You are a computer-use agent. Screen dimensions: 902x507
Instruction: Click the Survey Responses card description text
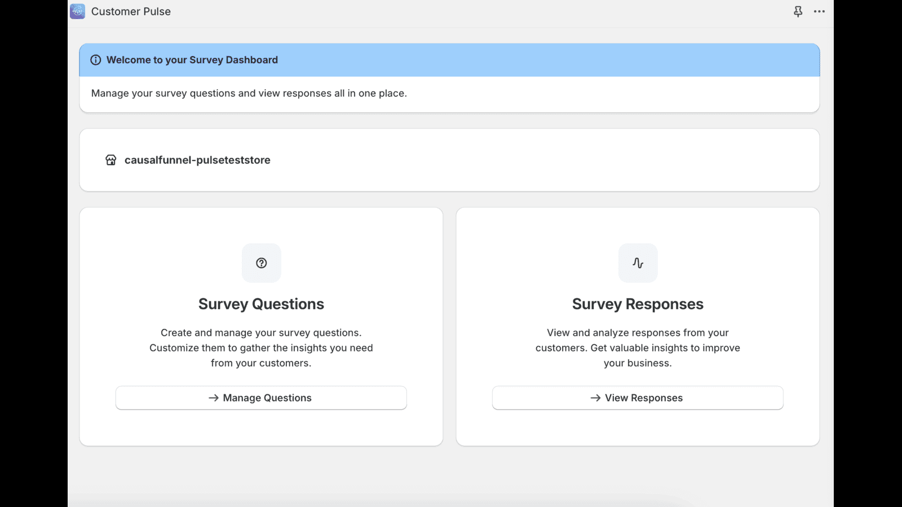pyautogui.click(x=638, y=348)
